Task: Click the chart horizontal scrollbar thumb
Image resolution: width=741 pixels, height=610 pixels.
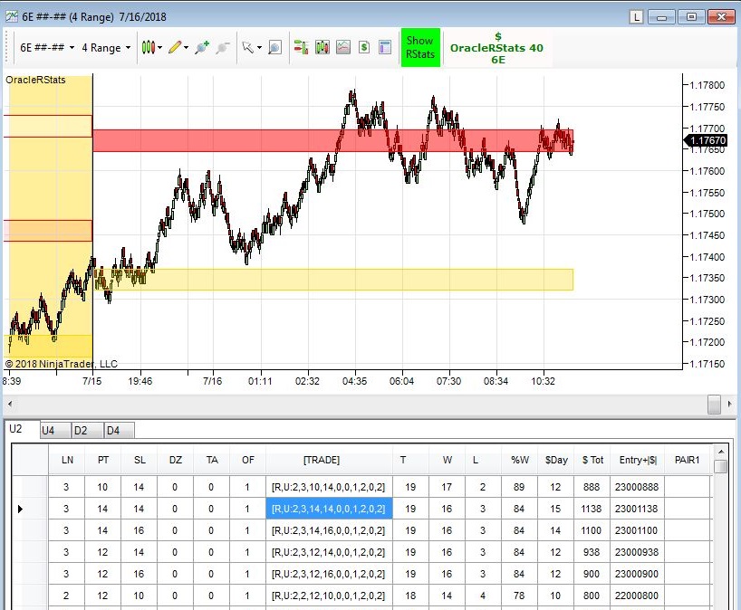Action: (x=714, y=405)
